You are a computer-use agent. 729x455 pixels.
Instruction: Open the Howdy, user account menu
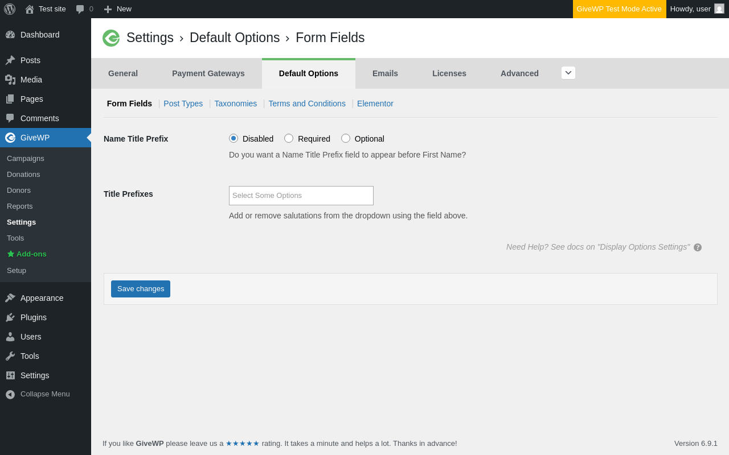point(697,9)
